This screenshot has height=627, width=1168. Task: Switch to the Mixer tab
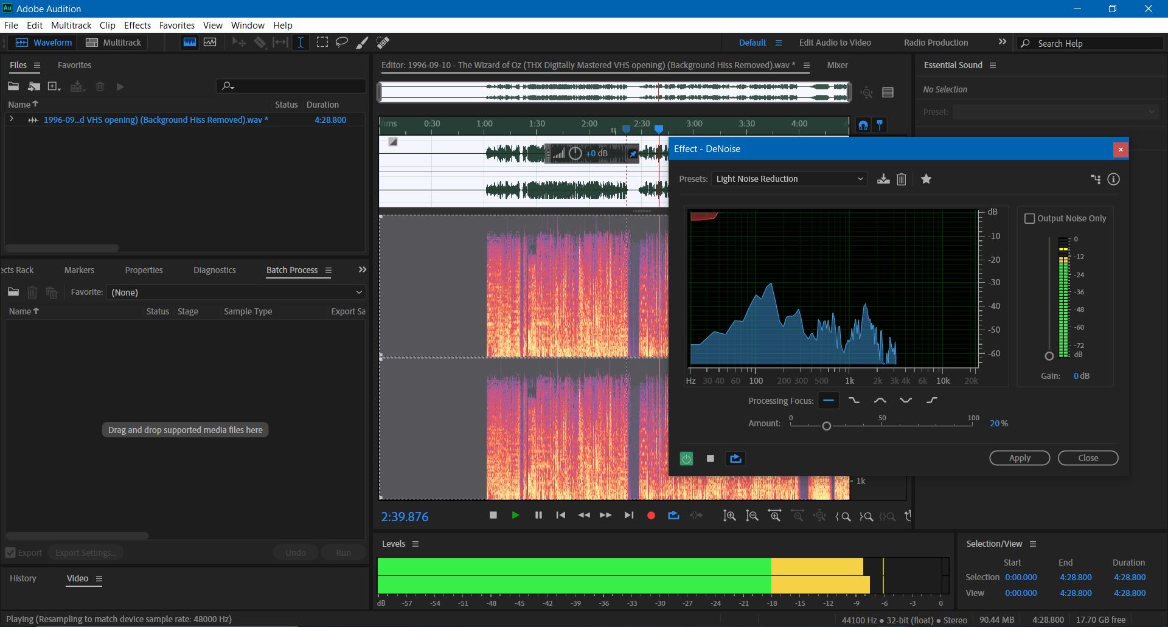[x=837, y=65]
